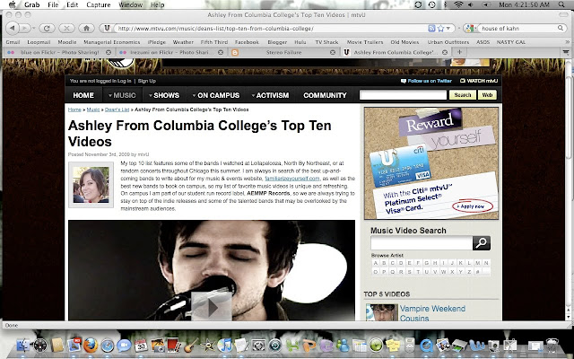Expand the ACTIVISM navigation menu
Screen dimensions: 574x359
point(270,95)
